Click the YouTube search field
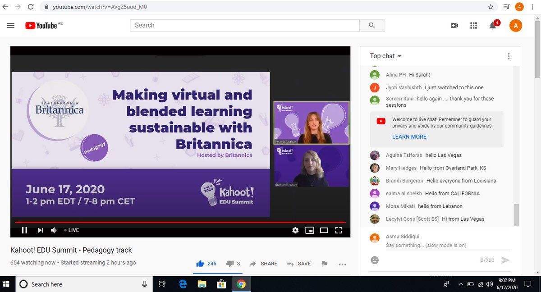Image resolution: width=541 pixels, height=292 pixels. [245, 25]
